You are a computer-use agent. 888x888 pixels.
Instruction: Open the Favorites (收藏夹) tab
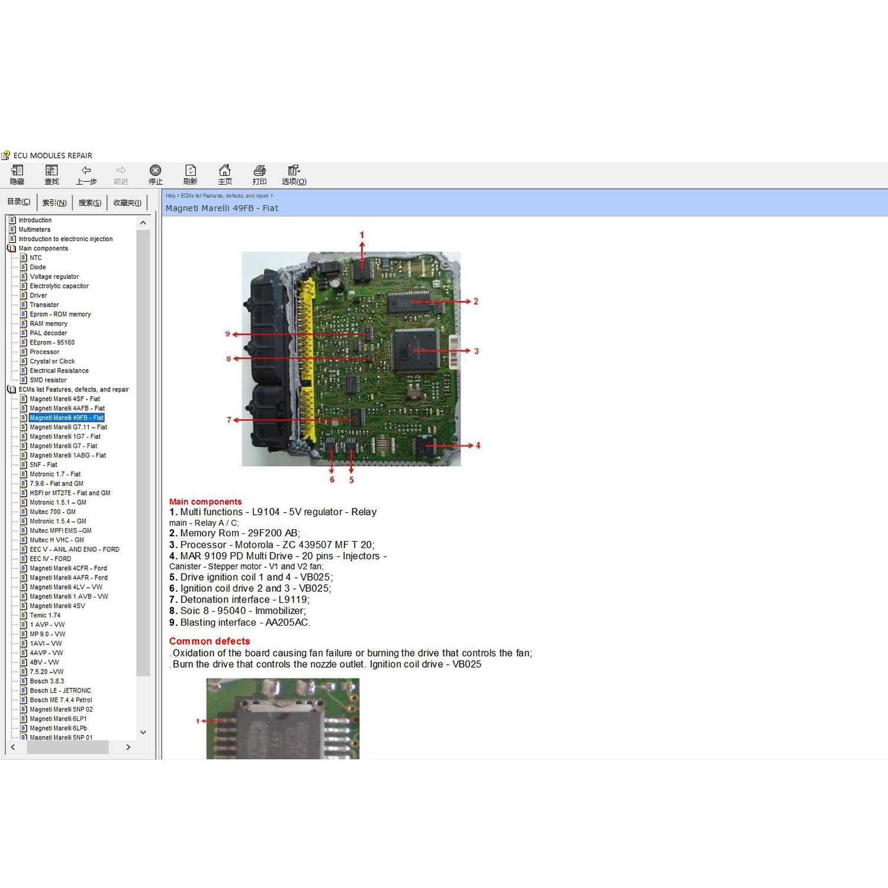pyautogui.click(x=127, y=202)
